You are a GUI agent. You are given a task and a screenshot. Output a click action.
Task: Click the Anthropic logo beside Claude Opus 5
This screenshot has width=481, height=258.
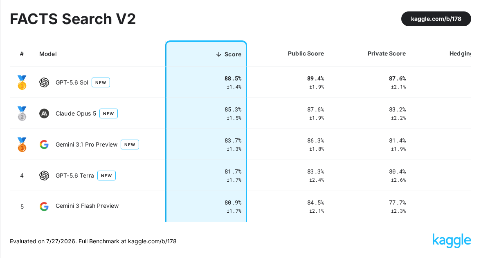pos(44,113)
